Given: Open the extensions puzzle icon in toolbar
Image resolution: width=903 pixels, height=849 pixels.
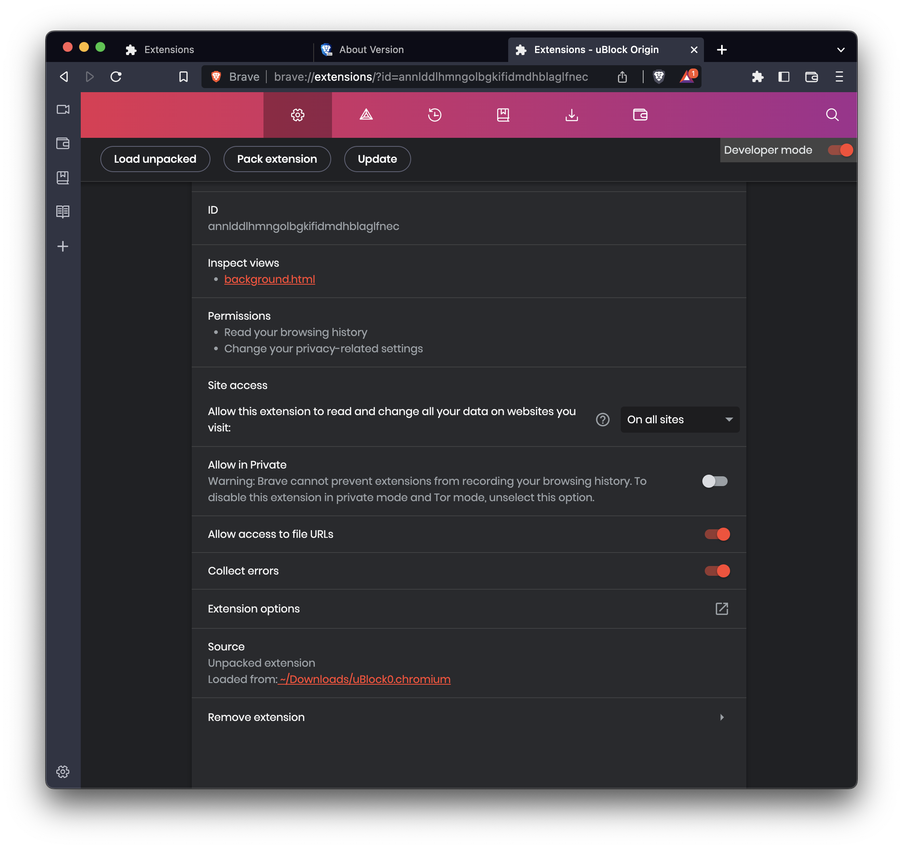Looking at the screenshot, I should click(757, 77).
